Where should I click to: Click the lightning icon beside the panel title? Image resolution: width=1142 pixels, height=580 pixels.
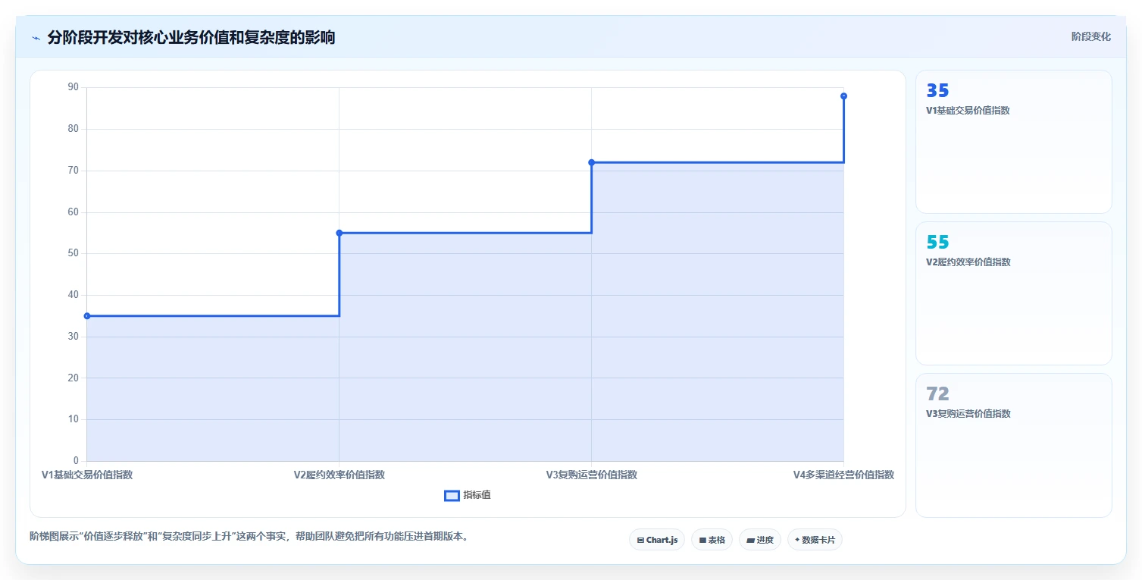pos(36,38)
